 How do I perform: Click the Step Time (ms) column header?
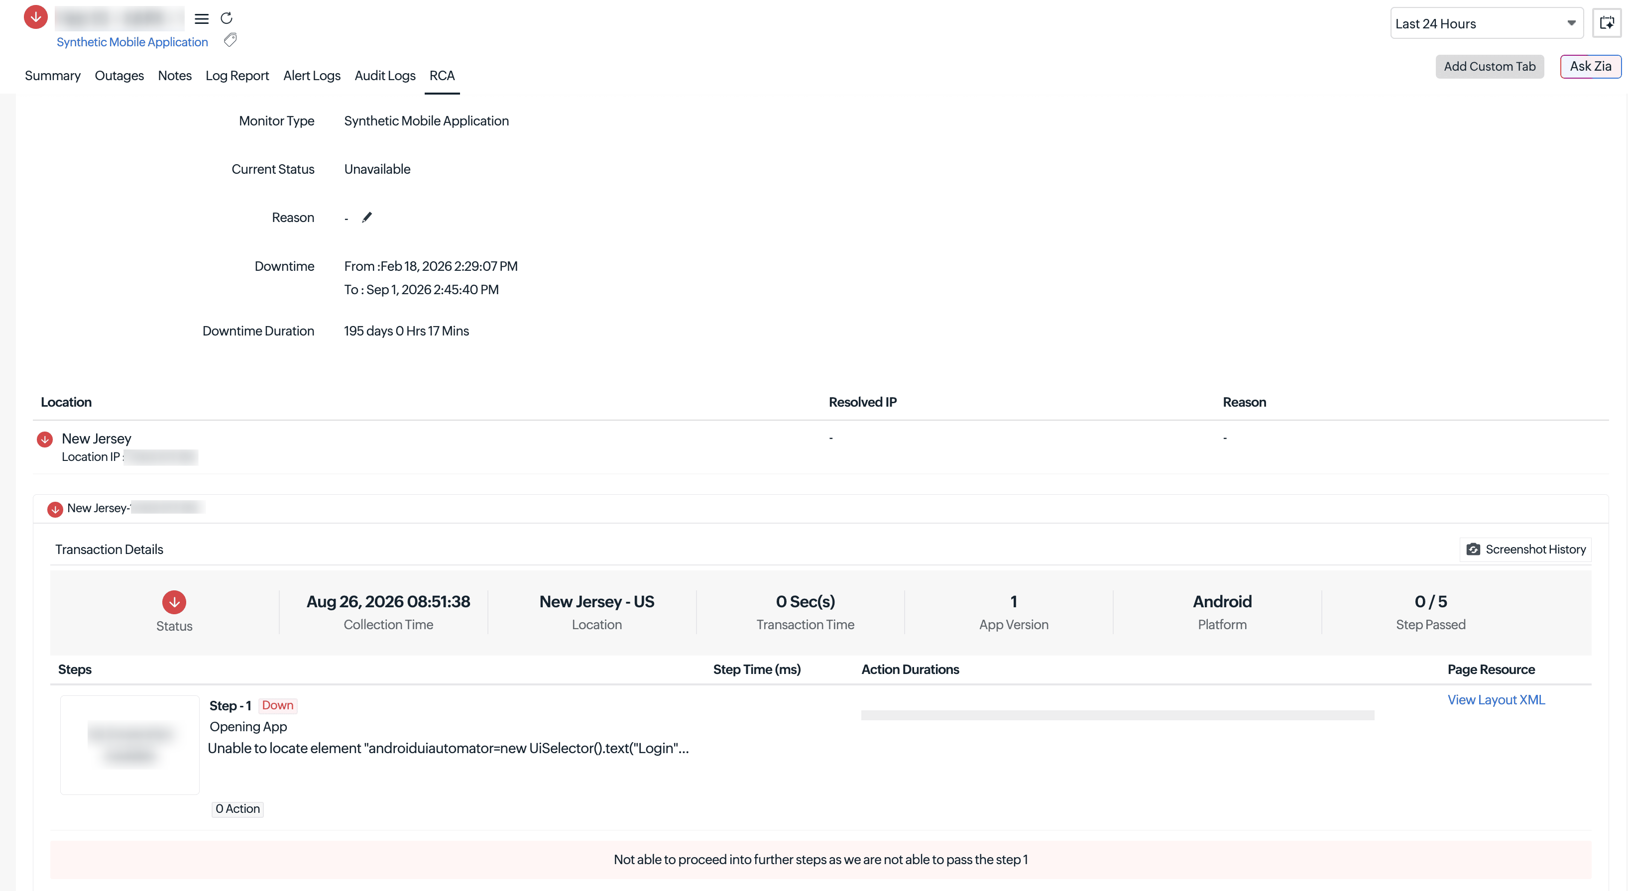[756, 669]
